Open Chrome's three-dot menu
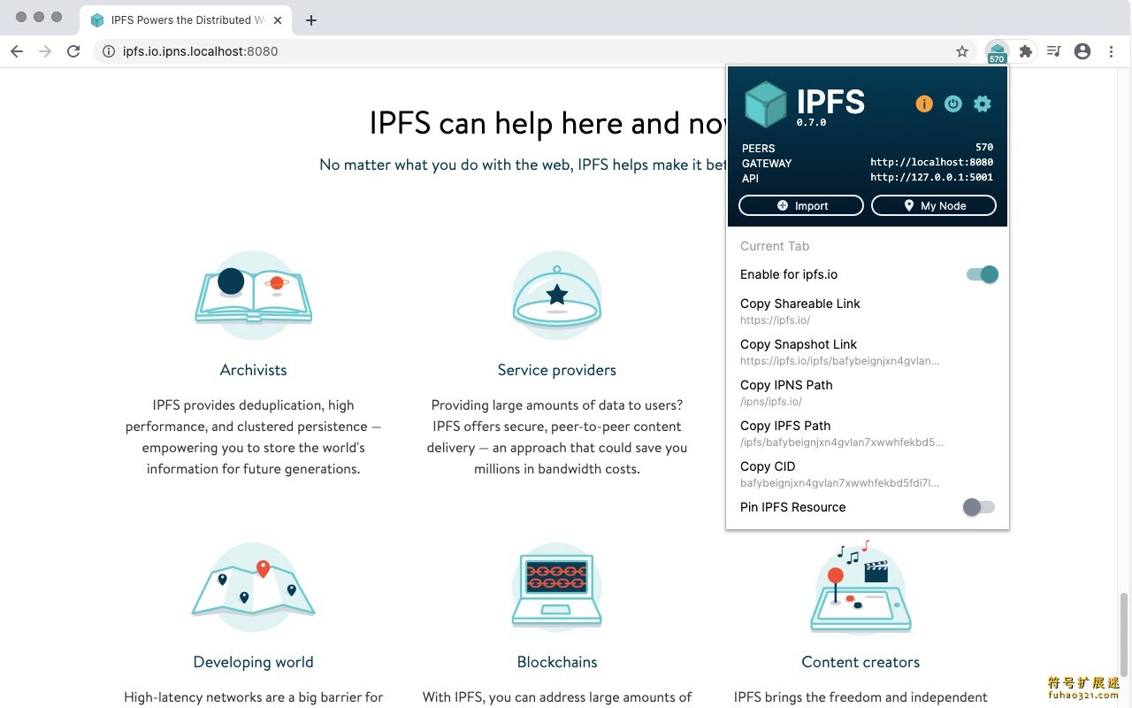This screenshot has height=708, width=1132. [x=1112, y=51]
